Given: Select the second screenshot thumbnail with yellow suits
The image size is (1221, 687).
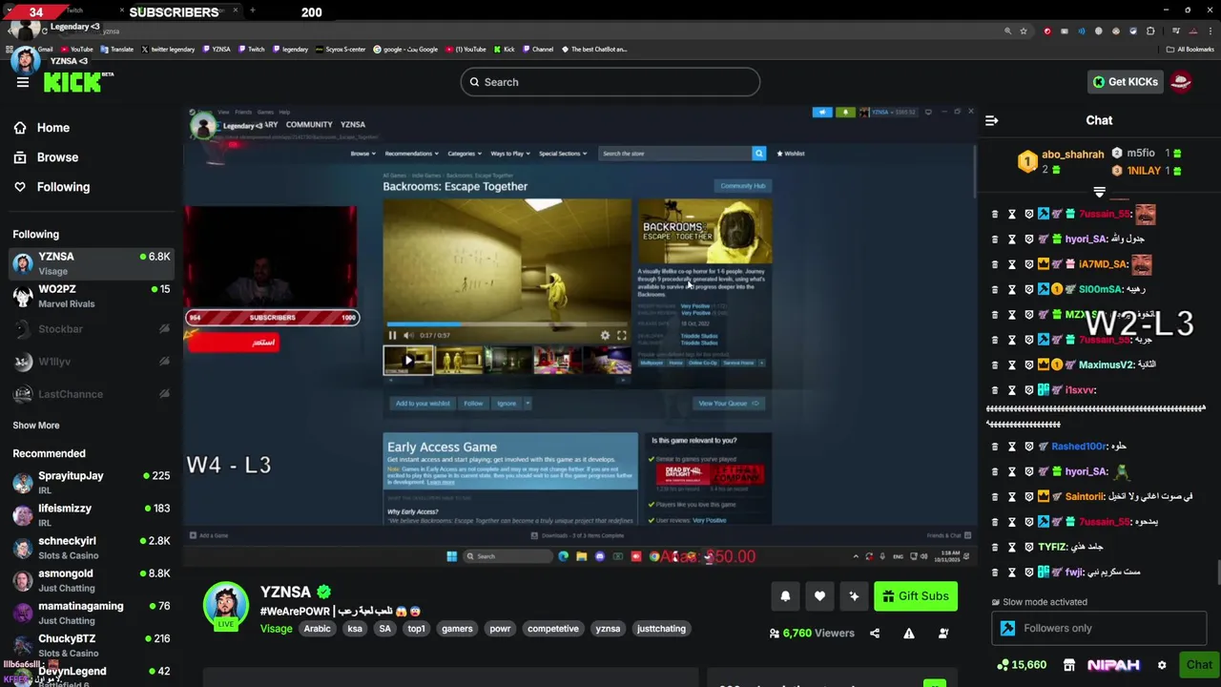Looking at the screenshot, I should coord(459,361).
